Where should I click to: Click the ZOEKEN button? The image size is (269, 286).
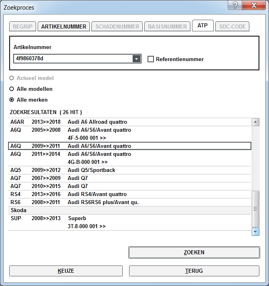tap(194, 252)
